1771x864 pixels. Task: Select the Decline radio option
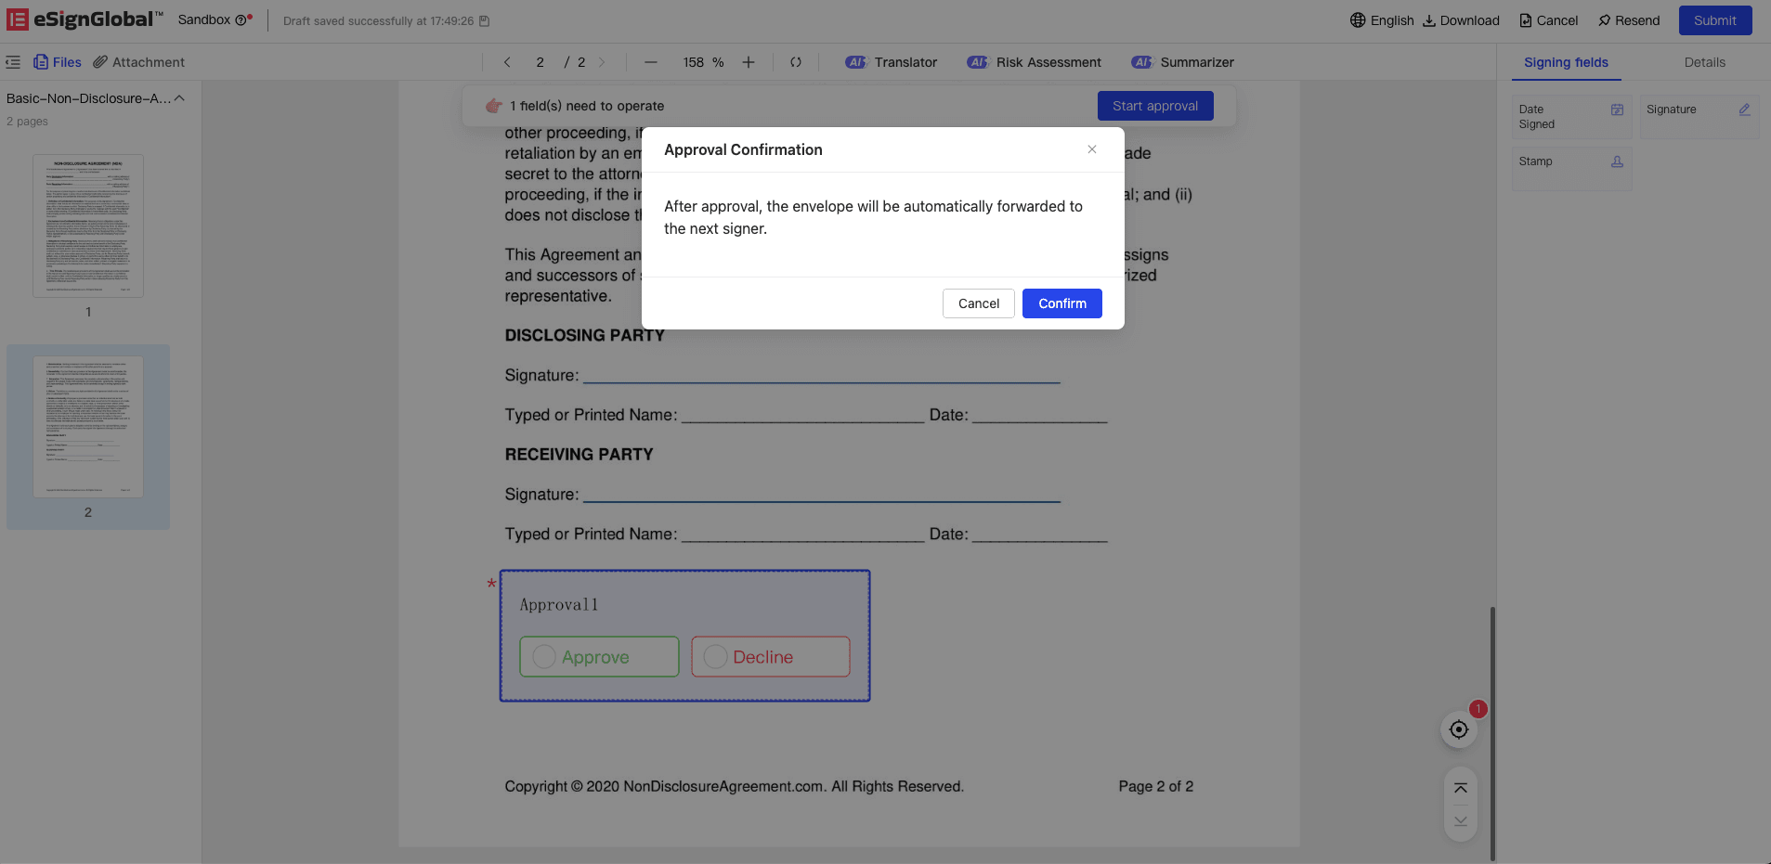[716, 657]
